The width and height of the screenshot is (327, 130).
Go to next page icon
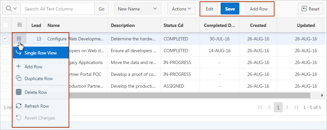(x=287, y=107)
